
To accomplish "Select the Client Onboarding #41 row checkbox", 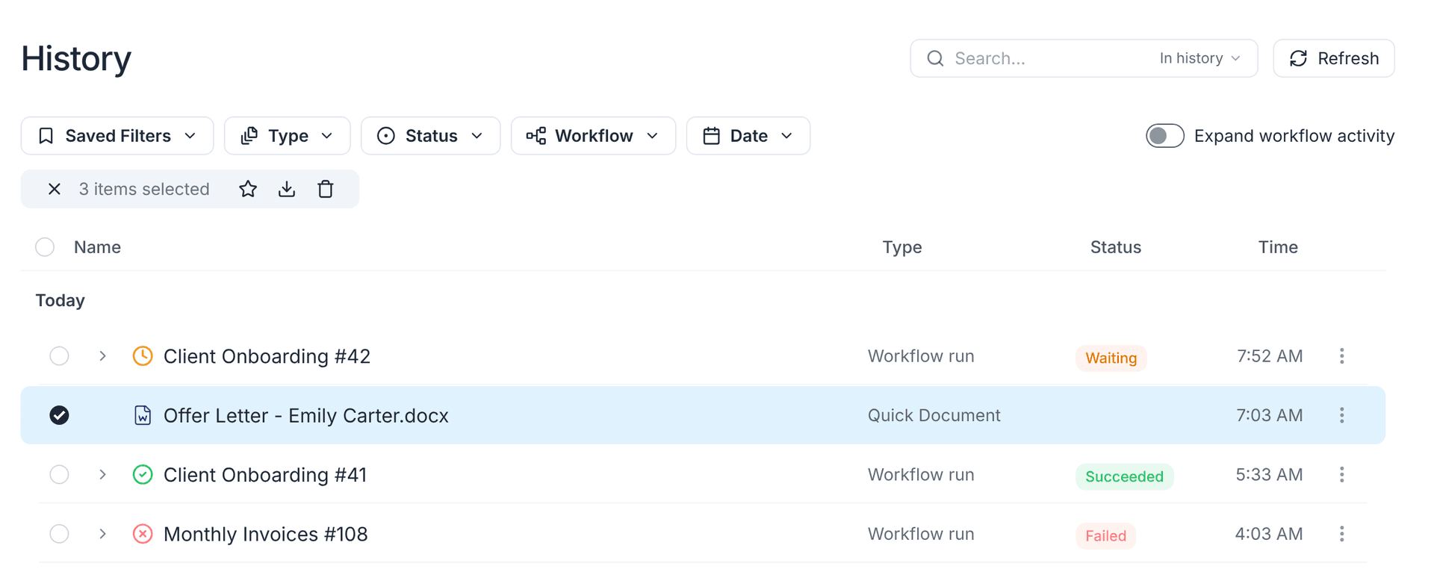I will point(59,474).
